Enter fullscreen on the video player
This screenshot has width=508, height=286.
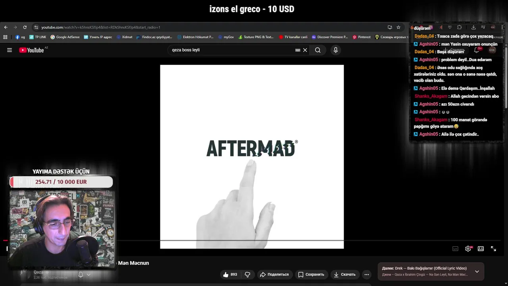point(493,249)
